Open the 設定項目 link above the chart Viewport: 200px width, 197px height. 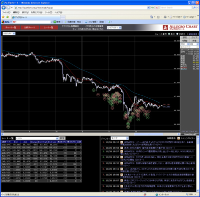193,34
